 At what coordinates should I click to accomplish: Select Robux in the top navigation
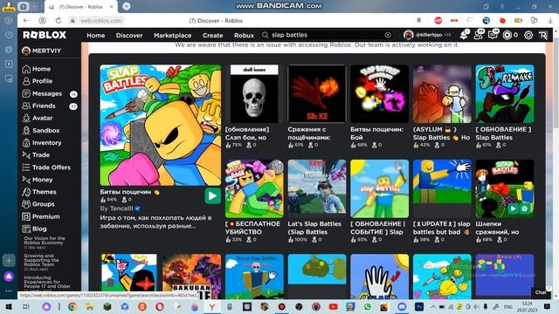244,35
